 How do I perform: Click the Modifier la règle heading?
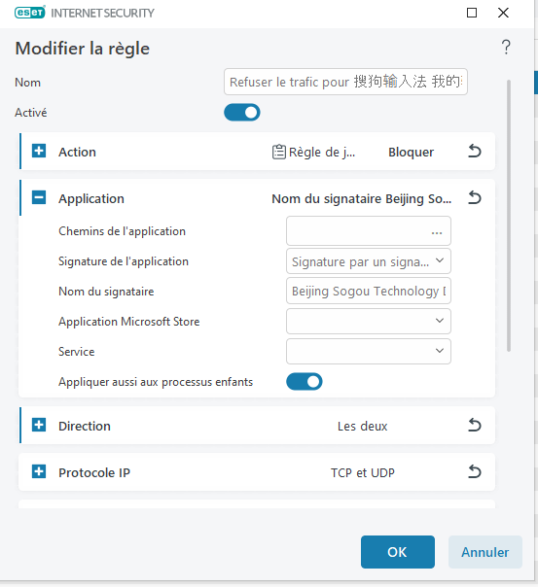(x=83, y=49)
